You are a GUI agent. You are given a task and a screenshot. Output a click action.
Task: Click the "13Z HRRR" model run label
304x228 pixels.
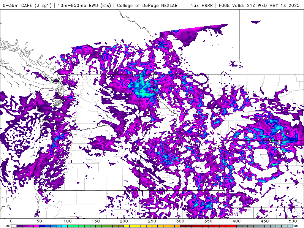202,5
